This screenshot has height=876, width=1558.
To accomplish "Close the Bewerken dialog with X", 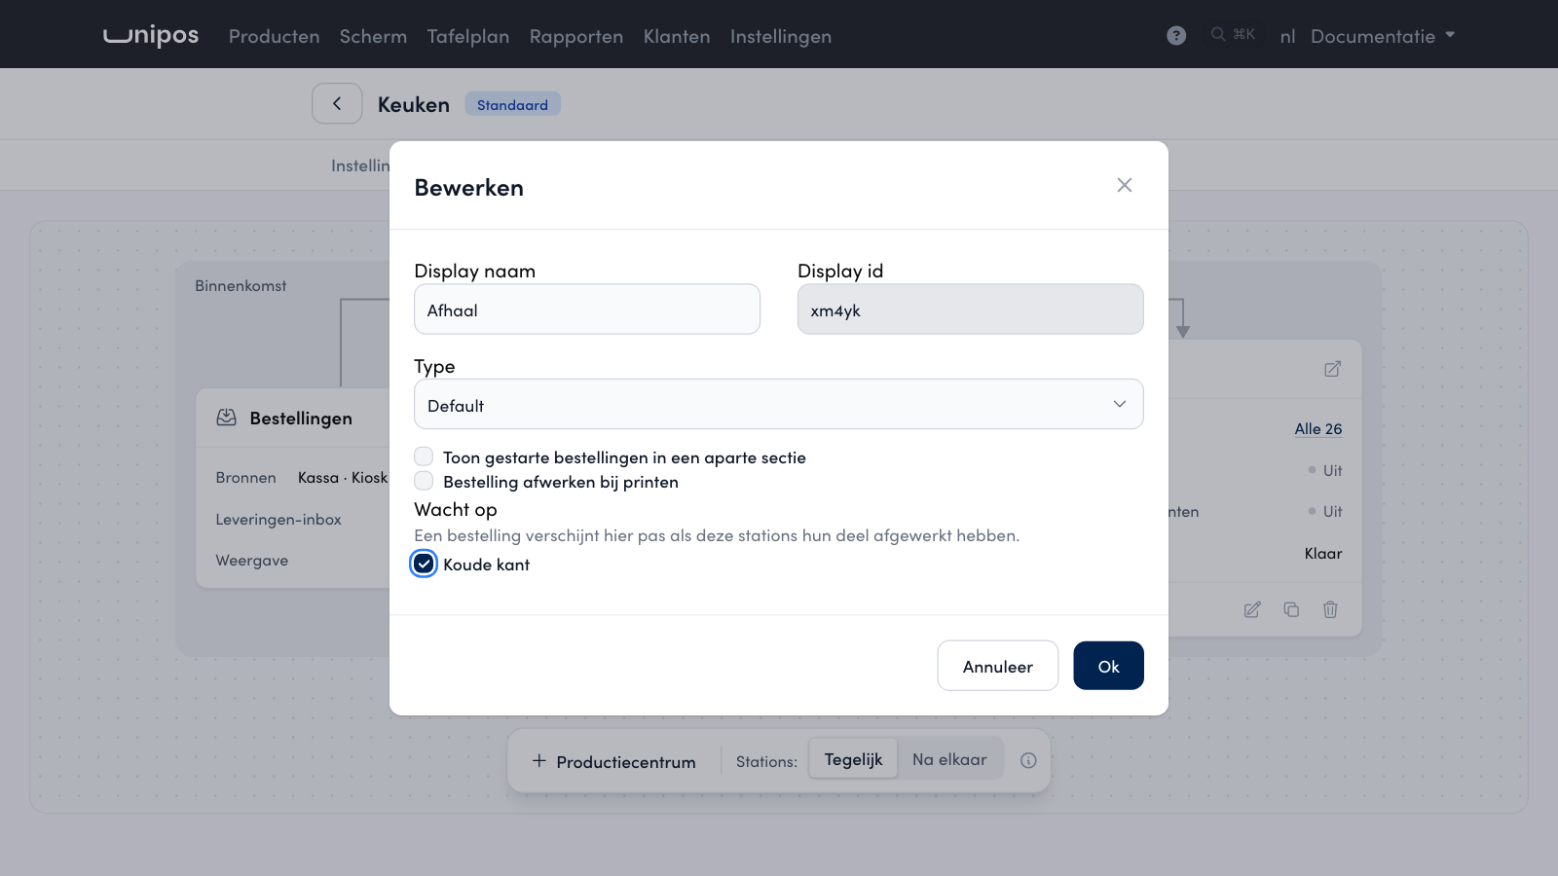I will click(1125, 185).
